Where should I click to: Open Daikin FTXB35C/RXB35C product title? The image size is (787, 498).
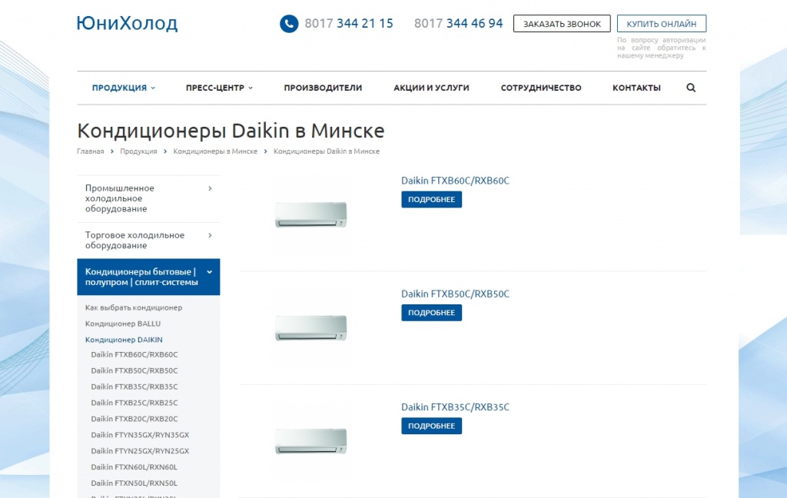tap(455, 407)
